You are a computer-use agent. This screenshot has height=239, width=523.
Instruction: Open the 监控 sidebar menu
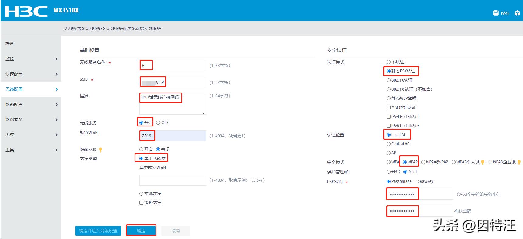31,59
